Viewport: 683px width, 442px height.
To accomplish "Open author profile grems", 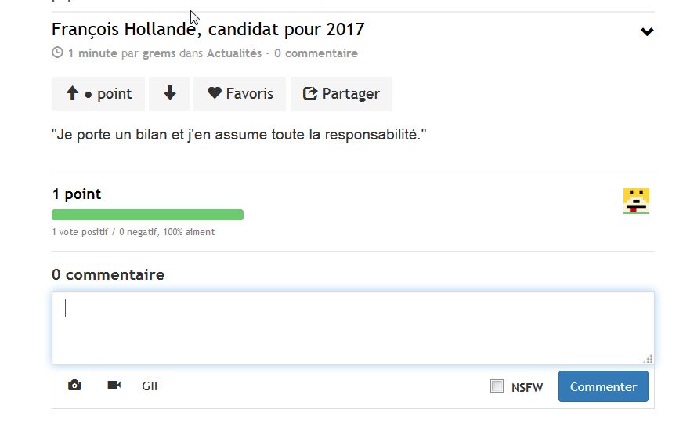I will tap(158, 53).
